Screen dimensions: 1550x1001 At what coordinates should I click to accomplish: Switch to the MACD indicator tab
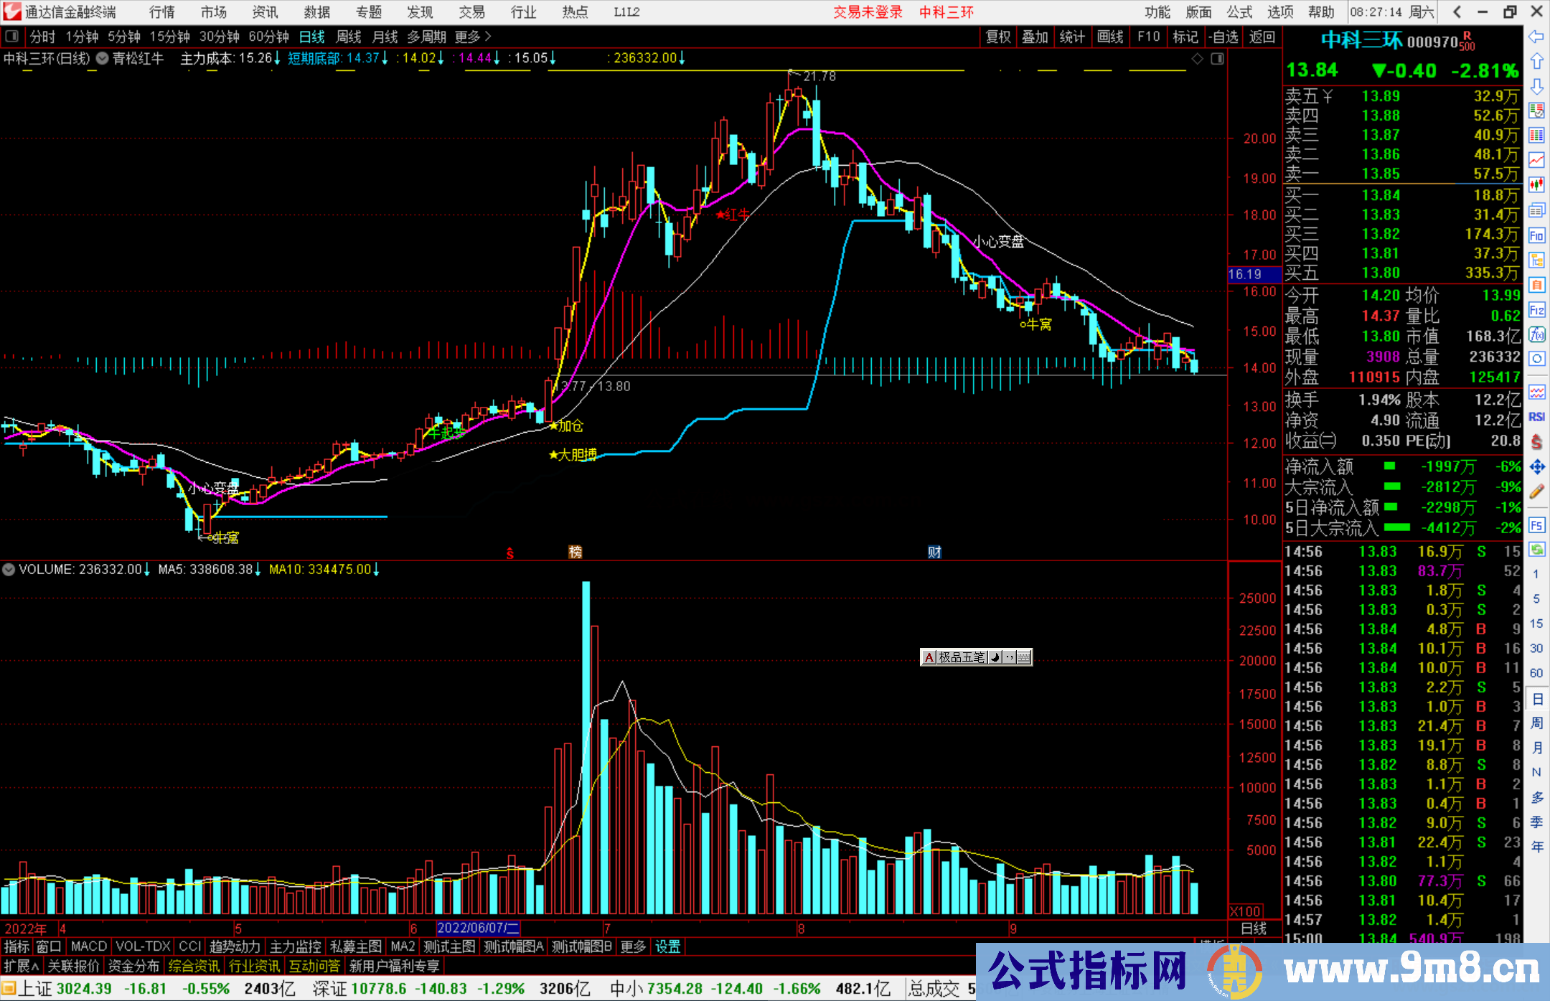pyautogui.click(x=89, y=946)
